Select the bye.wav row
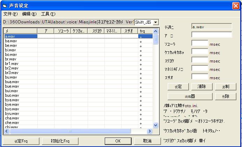The image size is (242, 147). [x=78, y=104]
